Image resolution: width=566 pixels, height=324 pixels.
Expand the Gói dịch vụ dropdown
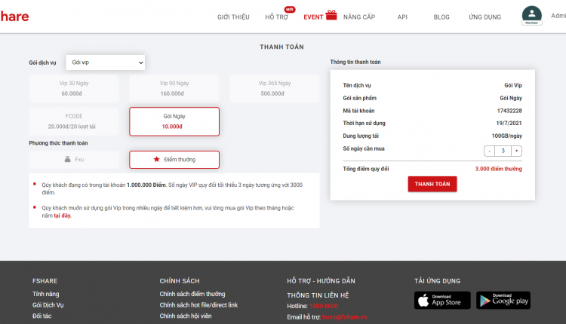tap(106, 63)
